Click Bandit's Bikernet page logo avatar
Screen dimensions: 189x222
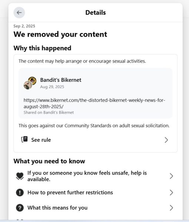pos(33,80)
